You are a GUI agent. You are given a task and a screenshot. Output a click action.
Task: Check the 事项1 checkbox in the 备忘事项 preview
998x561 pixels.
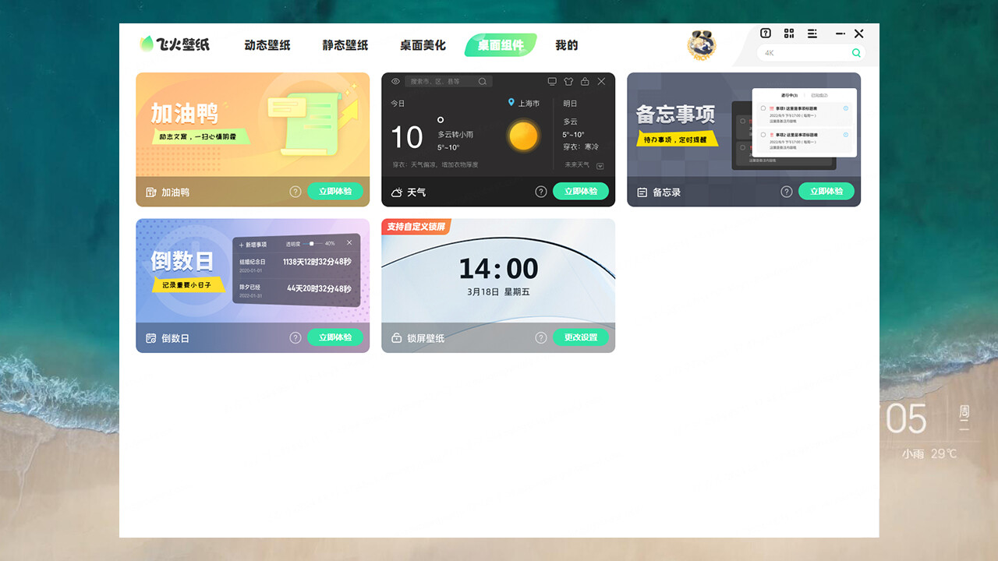(763, 108)
